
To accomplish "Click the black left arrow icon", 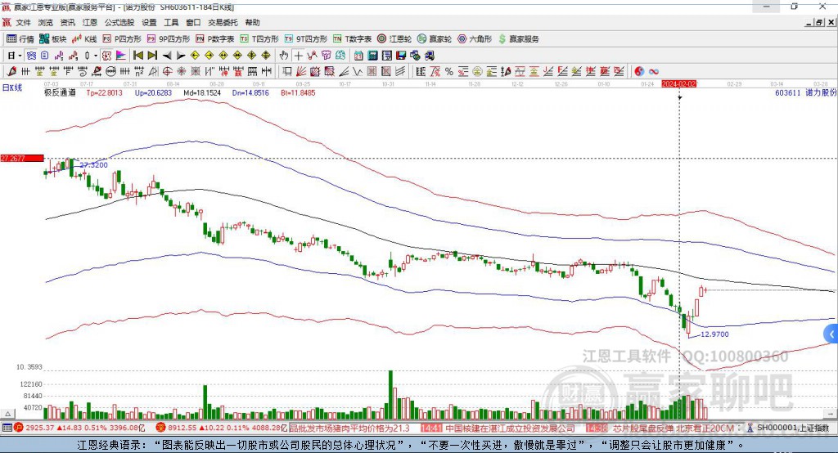I will [x=167, y=56].
